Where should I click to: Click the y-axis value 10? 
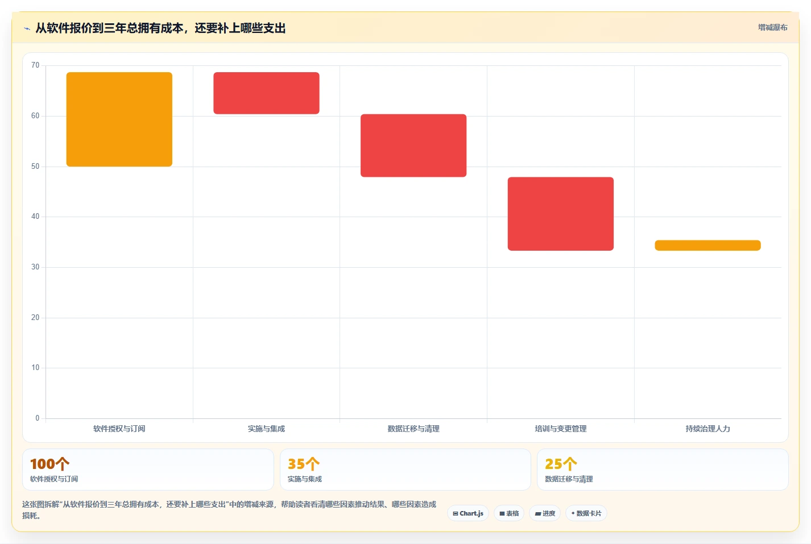35,368
